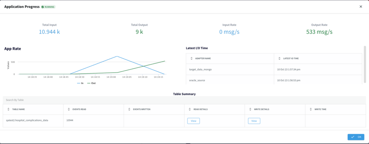This screenshot has width=369, height=144.
Task: Sort by Events Written column icon
Action: coord(129,109)
